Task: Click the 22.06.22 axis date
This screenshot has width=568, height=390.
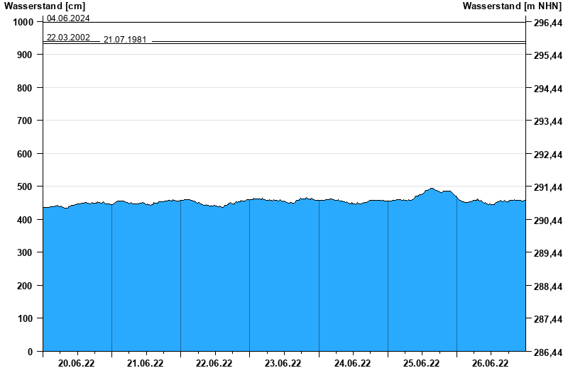Action: click(214, 364)
